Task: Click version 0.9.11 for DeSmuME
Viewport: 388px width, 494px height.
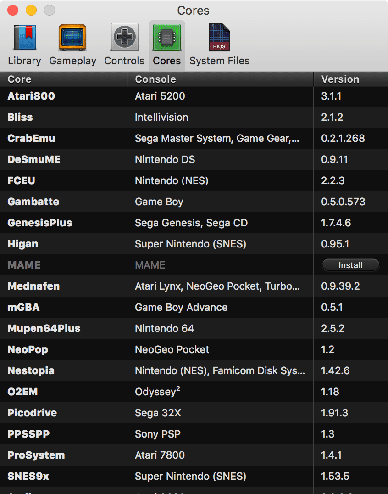Action: [334, 159]
